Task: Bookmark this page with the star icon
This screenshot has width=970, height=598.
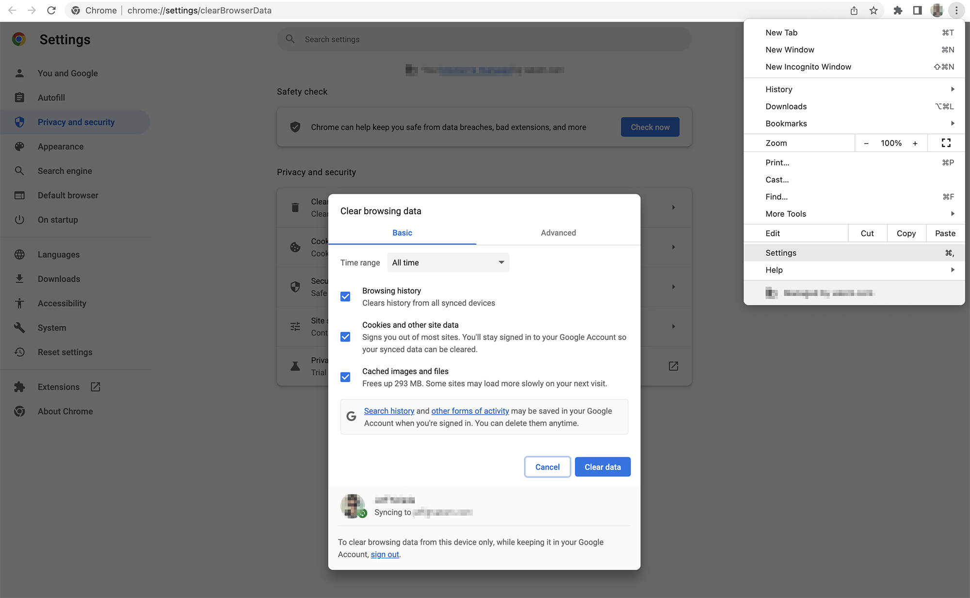Action: click(873, 10)
